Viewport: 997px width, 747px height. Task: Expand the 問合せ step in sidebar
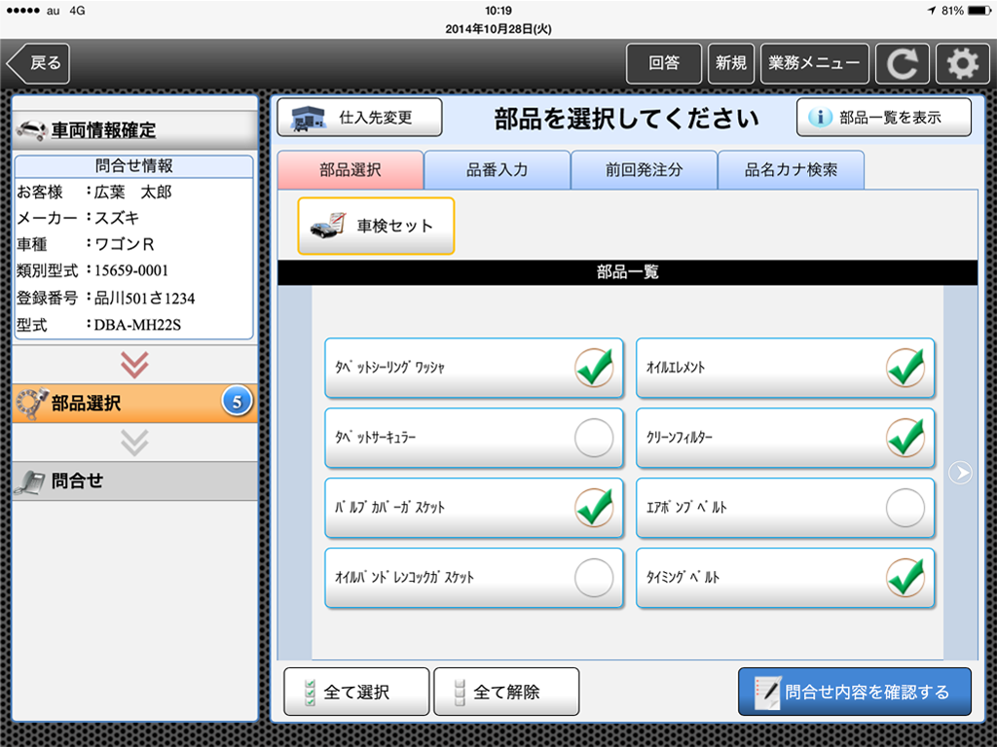click(x=134, y=480)
